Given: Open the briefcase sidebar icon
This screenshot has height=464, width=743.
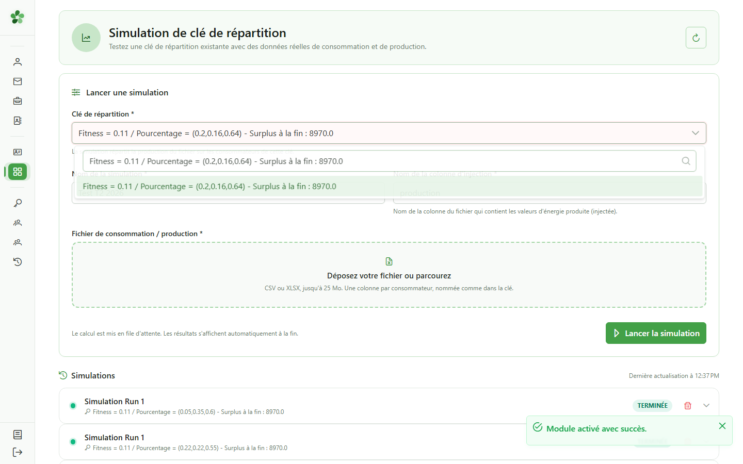Looking at the screenshot, I should click(x=18, y=101).
